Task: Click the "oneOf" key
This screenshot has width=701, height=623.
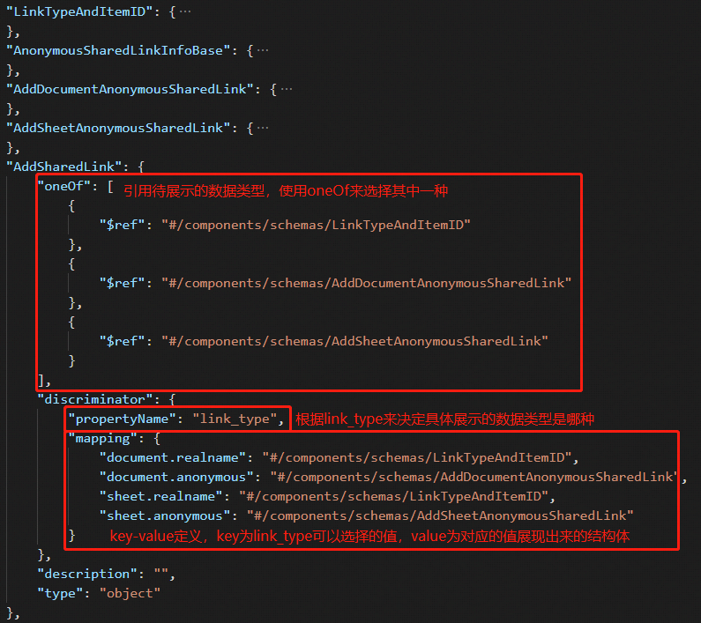Action: tap(64, 186)
